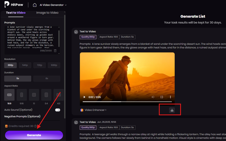Seek on the video progress bar
226x141 pixels.
127,102
